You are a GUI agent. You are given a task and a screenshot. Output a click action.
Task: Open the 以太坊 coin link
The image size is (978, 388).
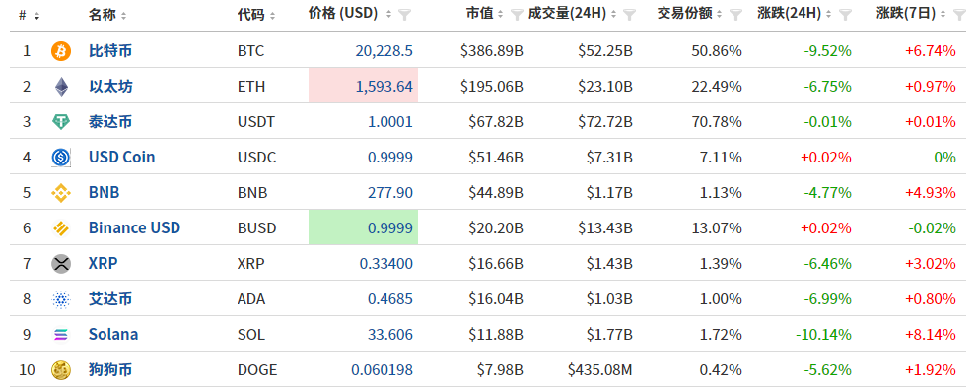pos(109,87)
